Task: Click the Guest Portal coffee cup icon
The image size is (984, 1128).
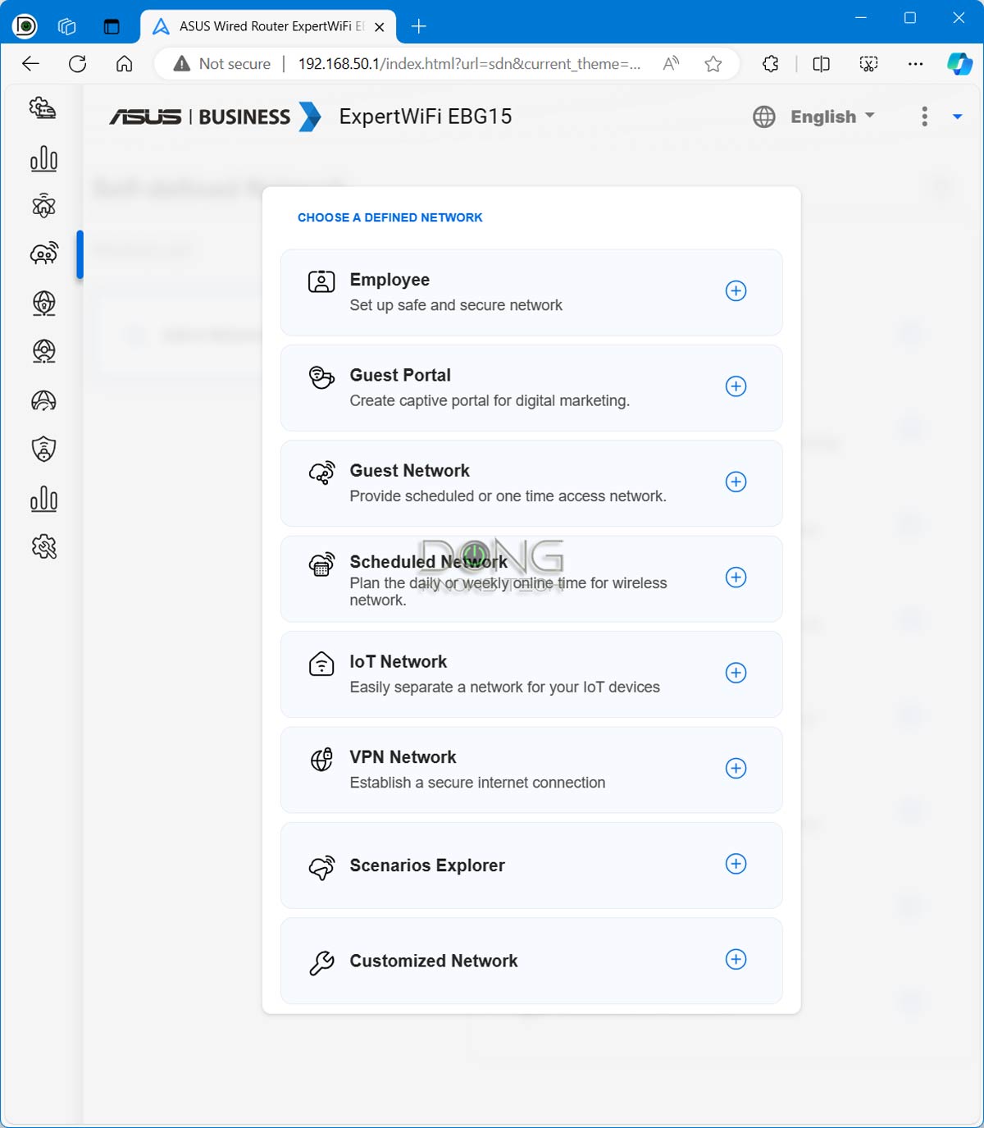Action: tap(321, 377)
